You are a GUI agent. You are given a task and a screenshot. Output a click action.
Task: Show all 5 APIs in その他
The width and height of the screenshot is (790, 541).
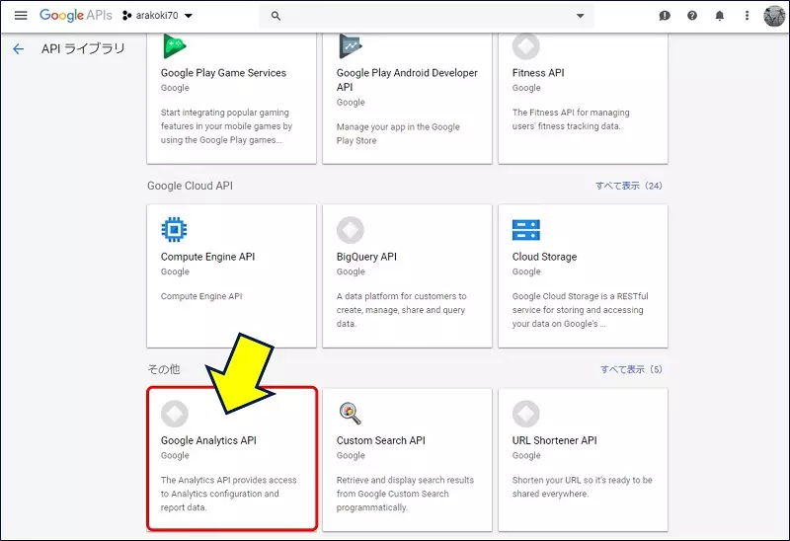tap(631, 370)
